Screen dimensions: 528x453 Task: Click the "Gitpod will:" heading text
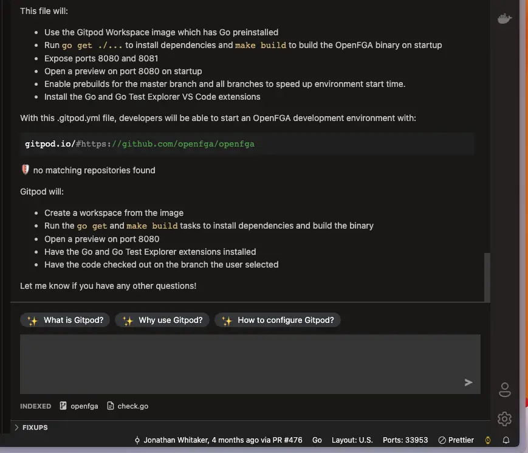42,192
